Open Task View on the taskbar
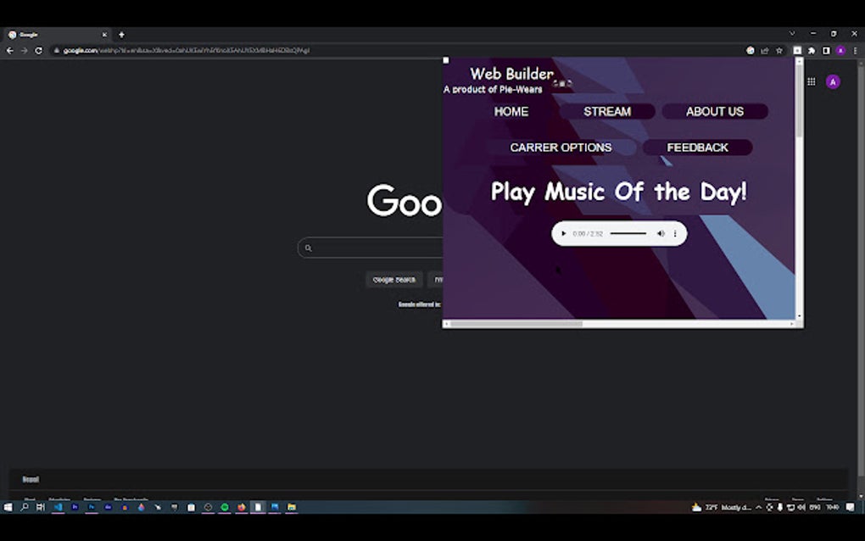The width and height of the screenshot is (865, 541). pos(40,507)
